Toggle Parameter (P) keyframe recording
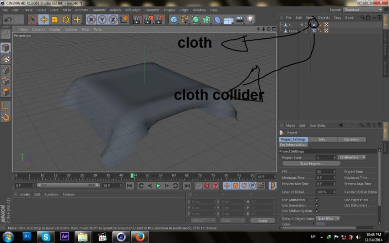The image size is (389, 243). point(252,186)
